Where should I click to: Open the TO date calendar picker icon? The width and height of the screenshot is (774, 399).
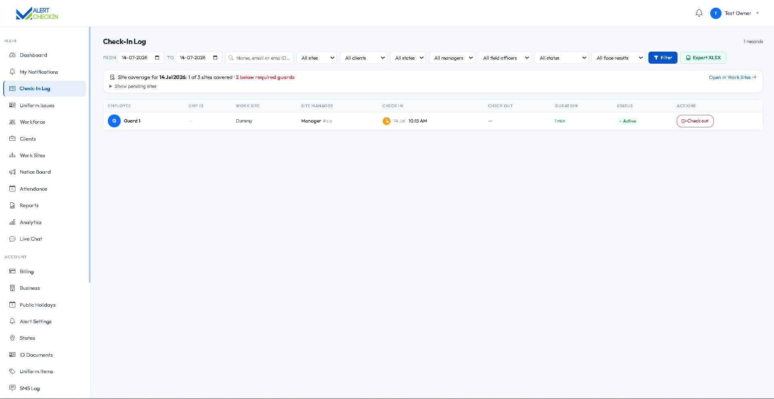coord(215,58)
